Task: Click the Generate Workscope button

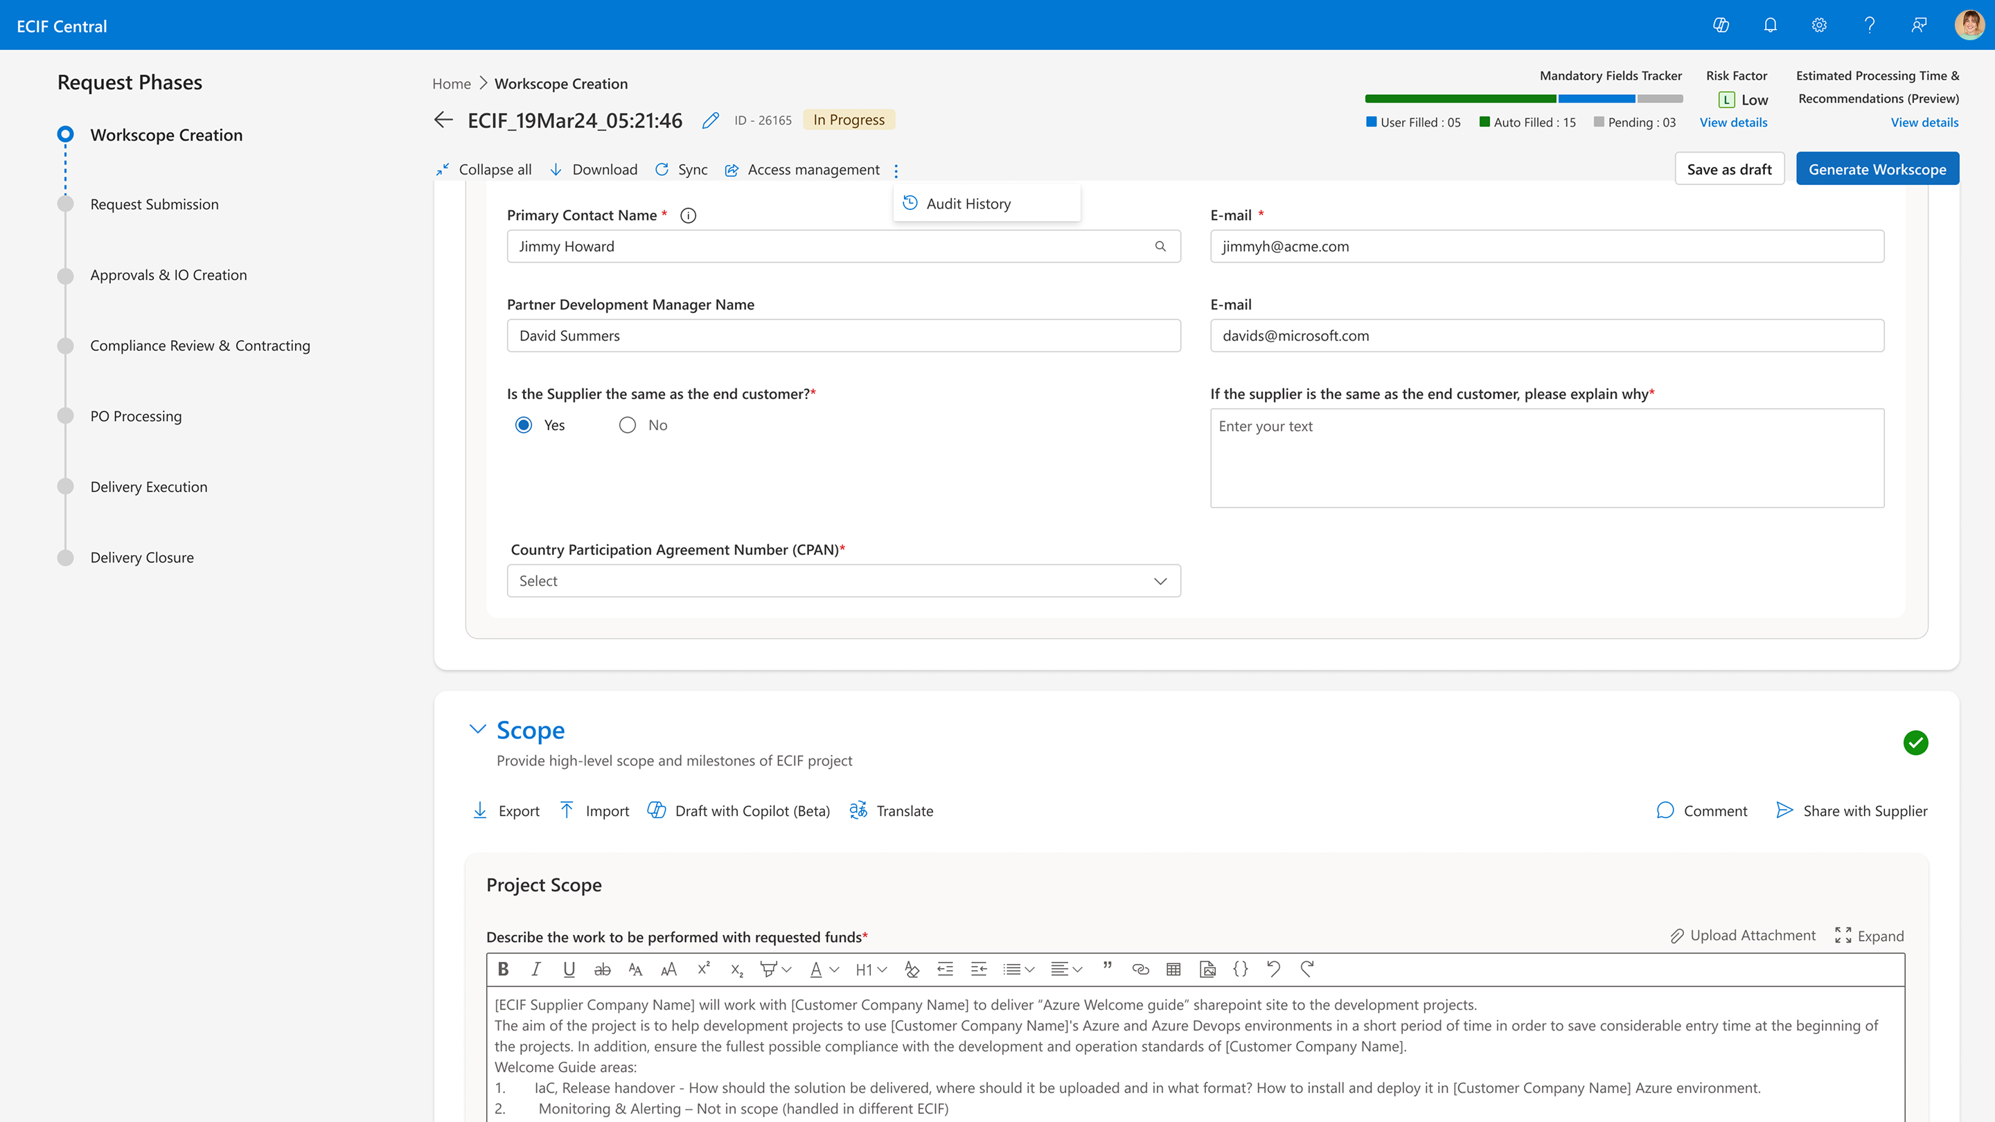Action: [1877, 169]
